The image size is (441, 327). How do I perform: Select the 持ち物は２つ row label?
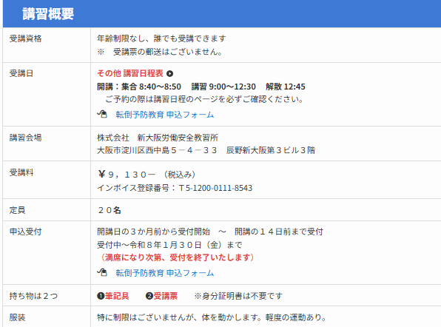(33, 296)
